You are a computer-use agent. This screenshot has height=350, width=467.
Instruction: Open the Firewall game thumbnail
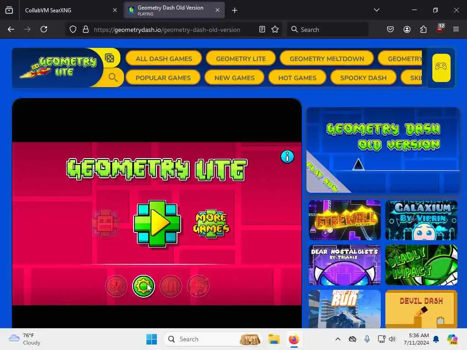pyautogui.click(x=345, y=220)
